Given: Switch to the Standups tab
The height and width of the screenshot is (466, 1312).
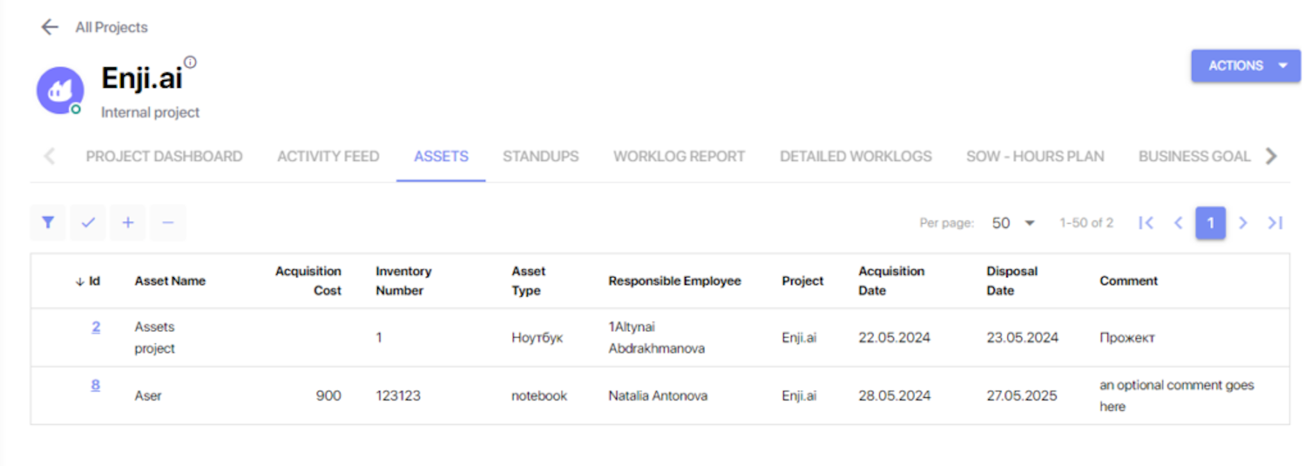Looking at the screenshot, I should [540, 156].
